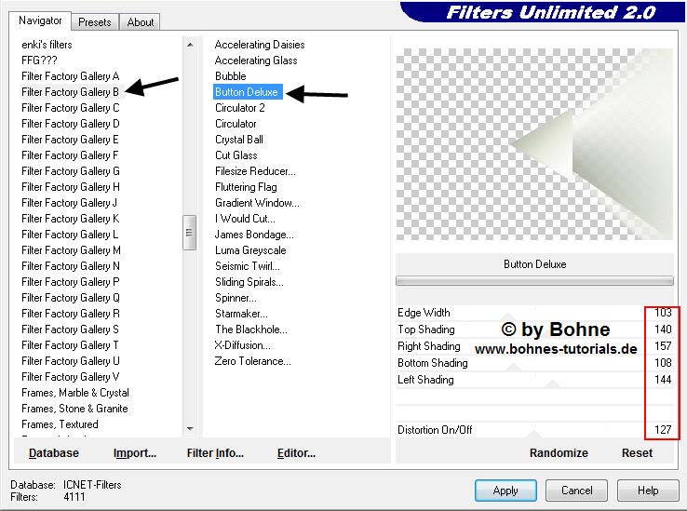The image size is (687, 511).
Task: Launch the Editor... option
Action: point(296,453)
